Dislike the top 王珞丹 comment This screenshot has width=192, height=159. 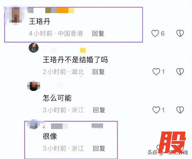(x=180, y=33)
